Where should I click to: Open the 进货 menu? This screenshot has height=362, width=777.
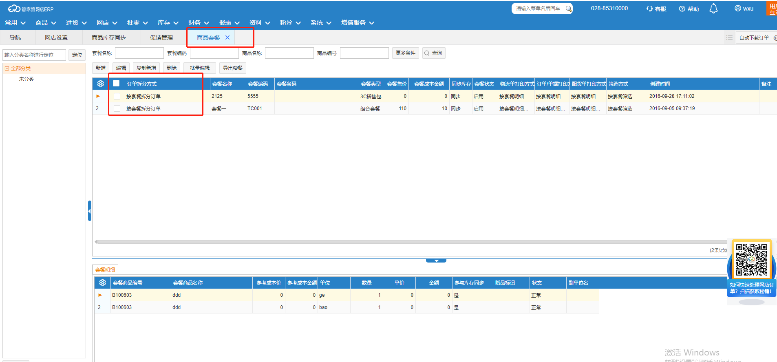(x=76, y=23)
